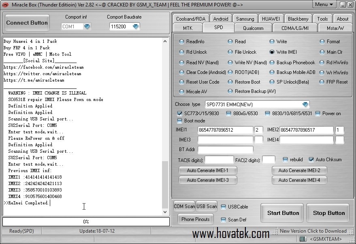The width and height of the screenshot is (356, 244).
Task: Enable the Scan Def checkbox
Action: pyautogui.click(x=224, y=220)
